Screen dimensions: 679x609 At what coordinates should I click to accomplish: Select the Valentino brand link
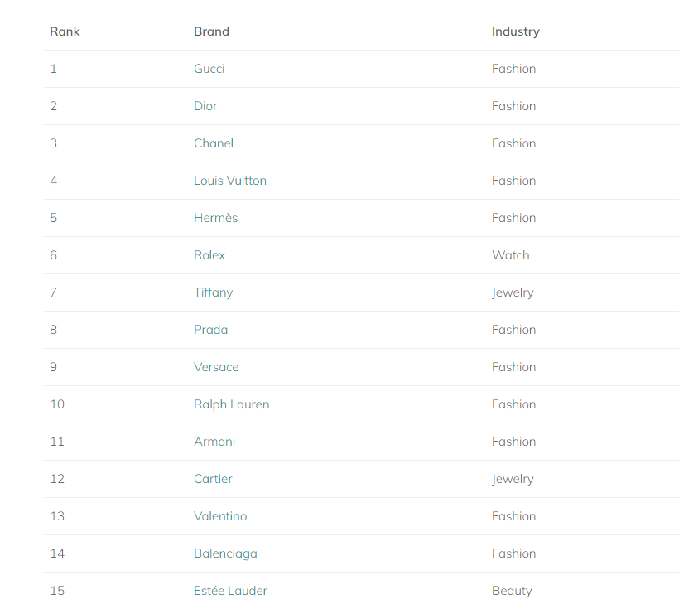[220, 516]
